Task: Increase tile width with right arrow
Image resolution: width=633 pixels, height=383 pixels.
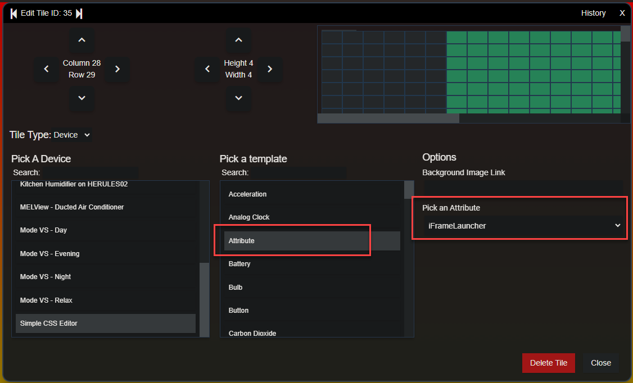Action: point(270,69)
